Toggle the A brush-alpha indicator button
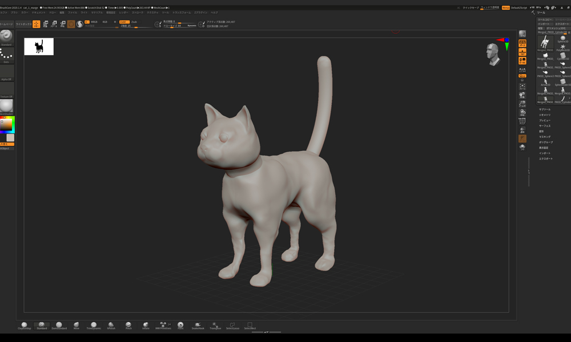This screenshot has height=342, width=571. [x=87, y=22]
